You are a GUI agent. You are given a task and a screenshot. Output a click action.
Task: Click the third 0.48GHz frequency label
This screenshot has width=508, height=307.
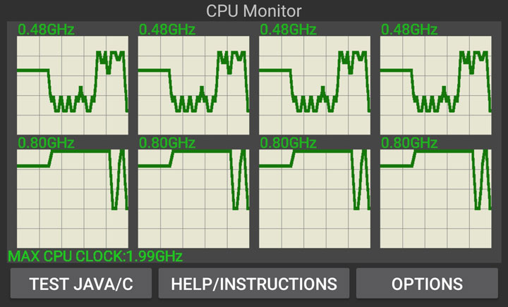click(288, 30)
